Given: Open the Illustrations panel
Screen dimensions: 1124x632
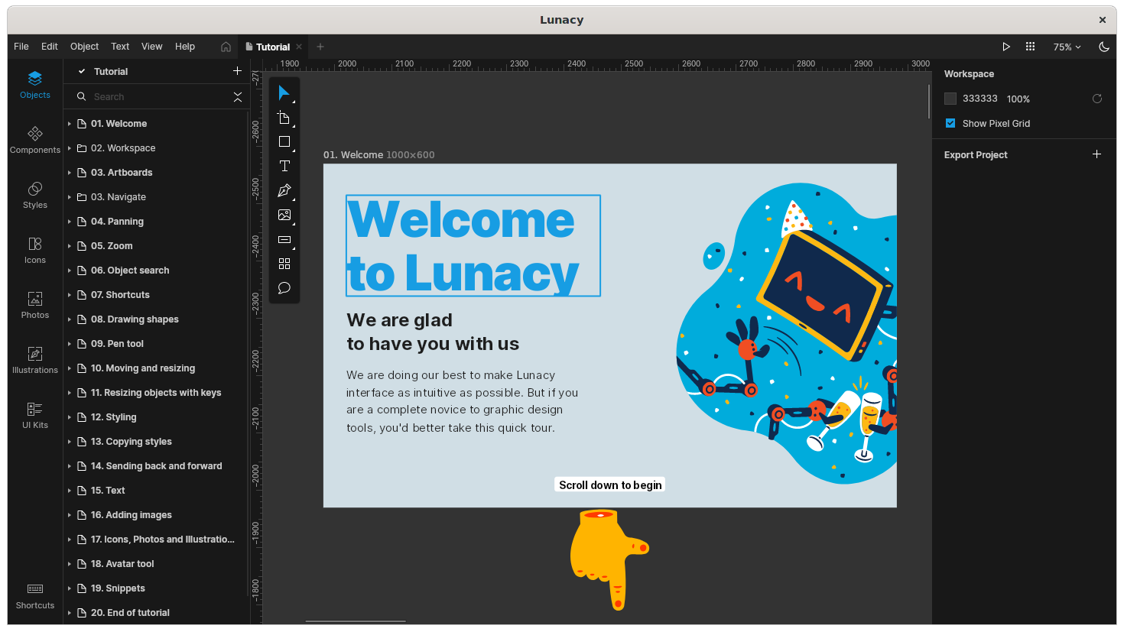Looking at the screenshot, I should (35, 360).
